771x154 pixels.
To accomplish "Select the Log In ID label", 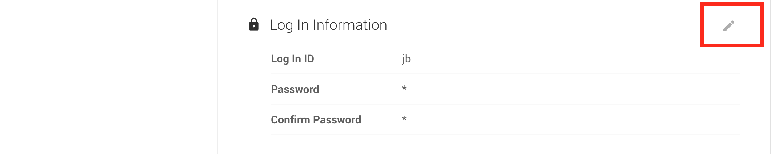I will pos(292,59).
